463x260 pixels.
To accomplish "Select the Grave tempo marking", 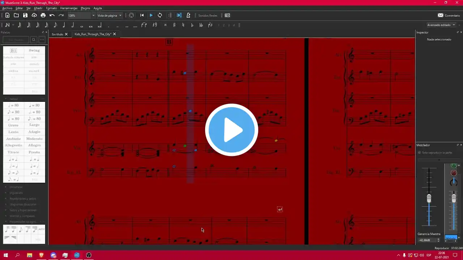I will tap(13, 125).
